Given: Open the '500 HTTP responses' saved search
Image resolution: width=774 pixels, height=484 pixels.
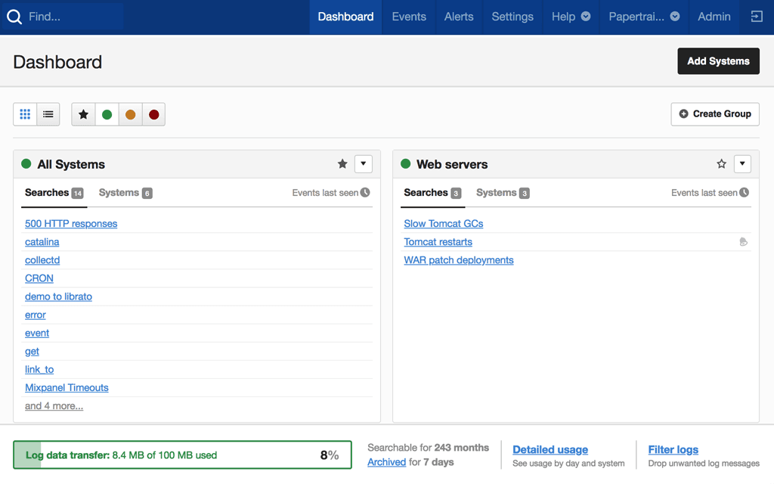Looking at the screenshot, I should pyautogui.click(x=71, y=223).
